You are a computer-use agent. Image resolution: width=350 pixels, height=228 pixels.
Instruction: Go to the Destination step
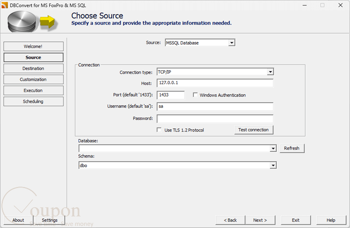click(33, 68)
